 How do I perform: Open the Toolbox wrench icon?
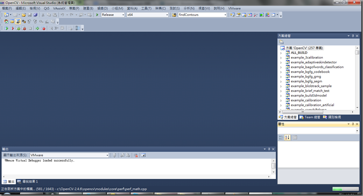(x=256, y=15)
